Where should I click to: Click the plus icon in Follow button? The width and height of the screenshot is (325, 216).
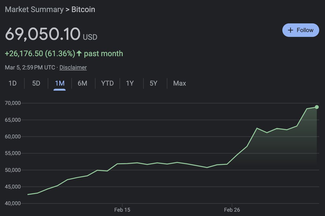pyautogui.click(x=290, y=30)
